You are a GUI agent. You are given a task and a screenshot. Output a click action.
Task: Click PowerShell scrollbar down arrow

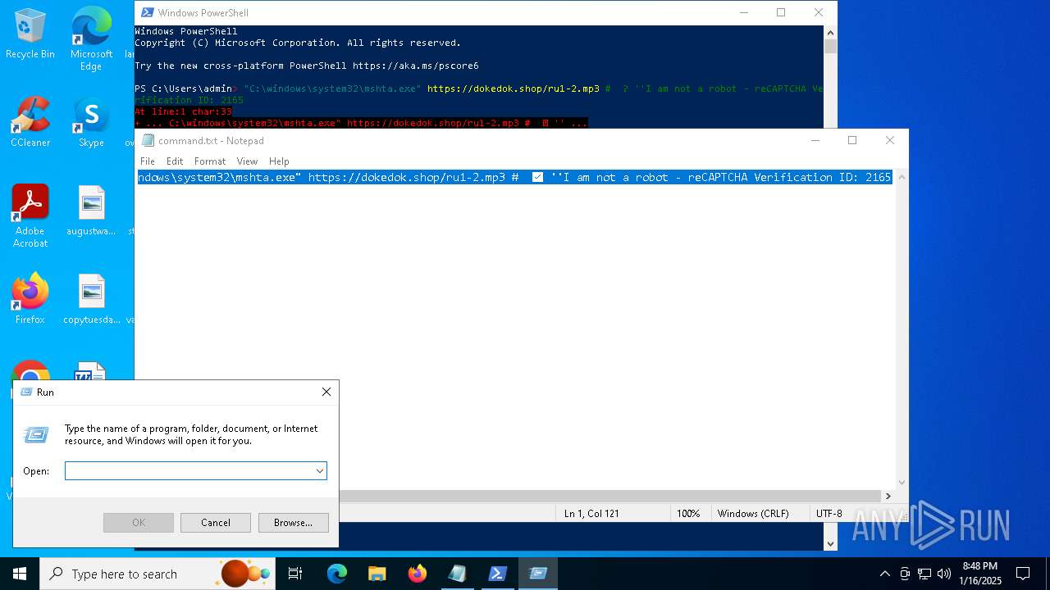830,543
